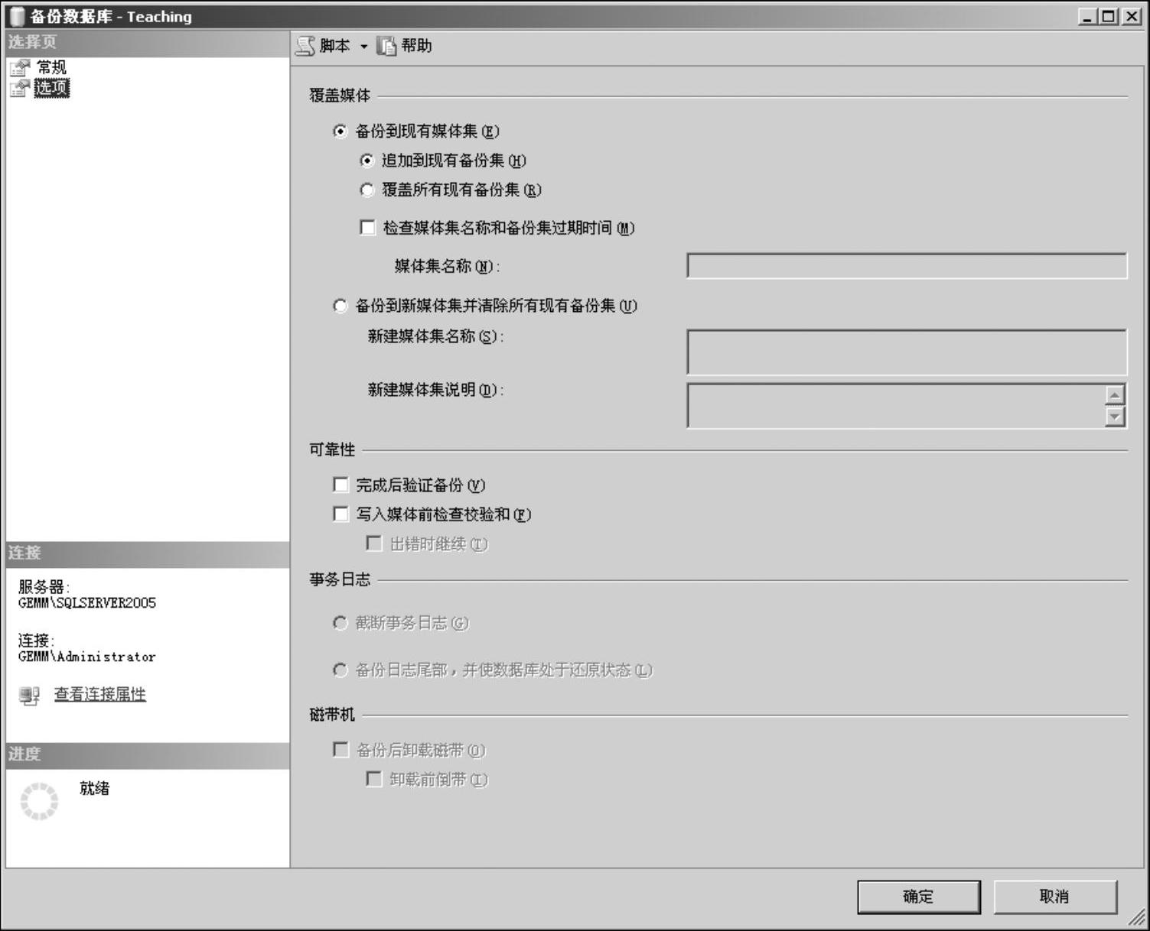This screenshot has height=931, width=1150.
Task: Open 查看连接属性 link
Action: point(99,694)
